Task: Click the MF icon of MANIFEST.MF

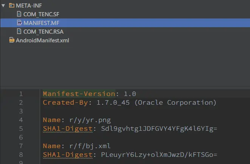Action: pos(19,23)
